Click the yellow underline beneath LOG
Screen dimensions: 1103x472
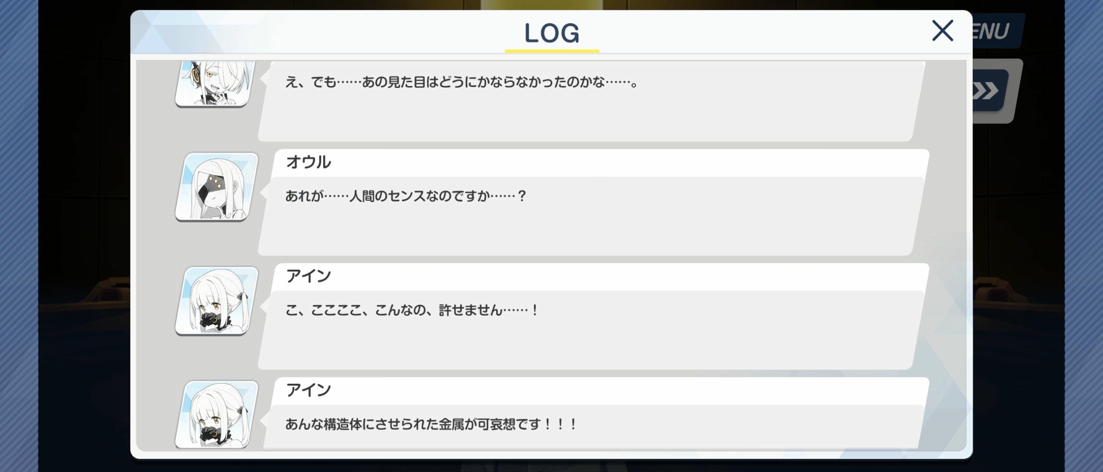coord(552,51)
